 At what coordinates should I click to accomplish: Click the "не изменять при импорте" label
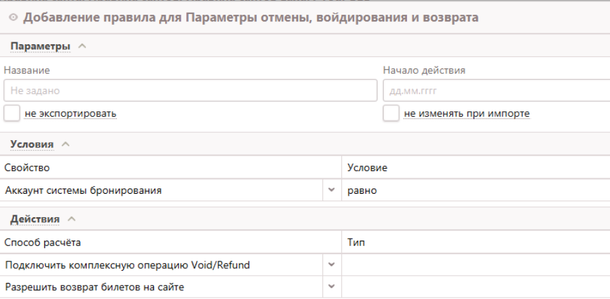click(x=467, y=113)
